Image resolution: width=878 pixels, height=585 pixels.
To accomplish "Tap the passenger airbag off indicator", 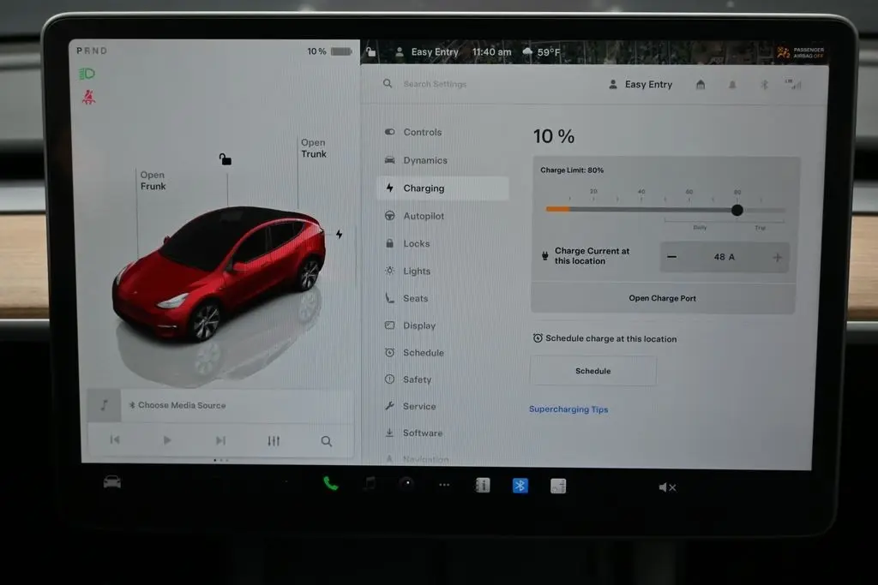I will pos(800,52).
